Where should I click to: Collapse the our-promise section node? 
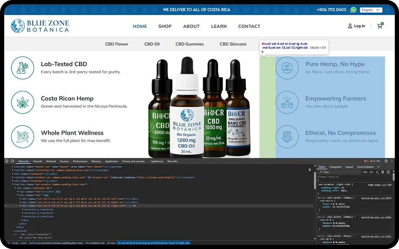tap(13, 184)
